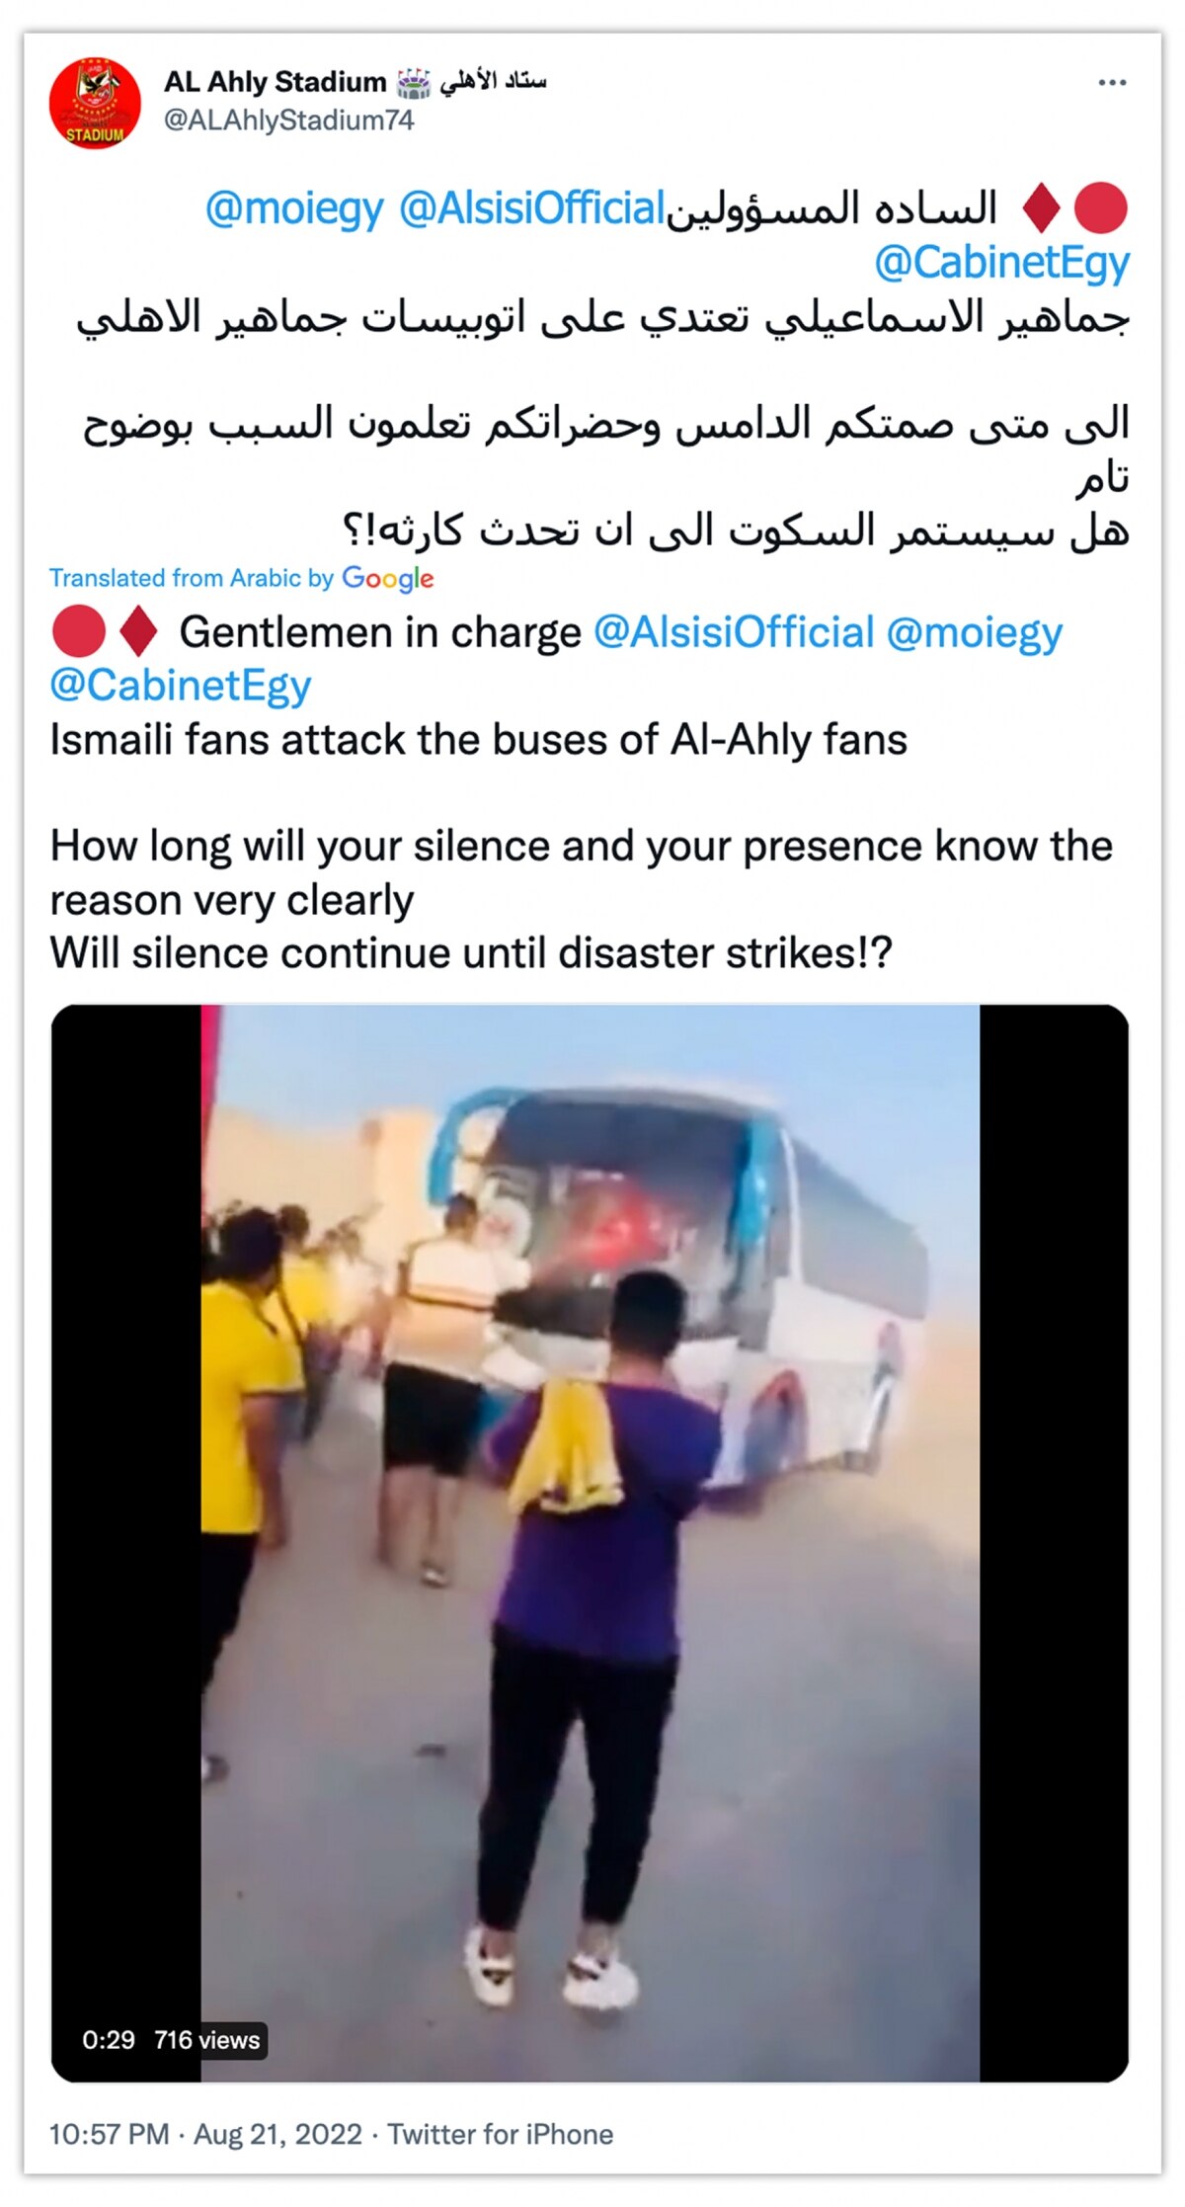Screen dimensions: 1185x2207
Task: Click the Google logo in translation notice
Action: [388, 579]
